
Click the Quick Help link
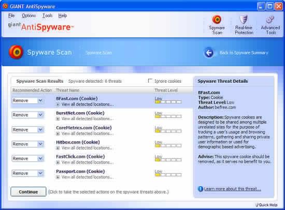(268, 205)
